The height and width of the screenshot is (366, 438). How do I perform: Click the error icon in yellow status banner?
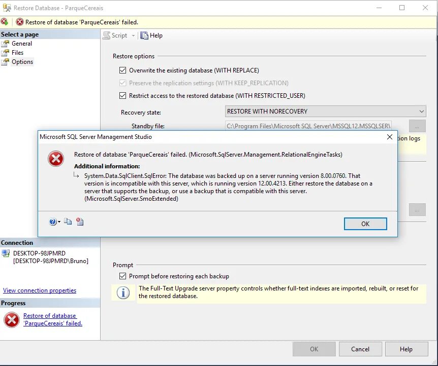point(19,22)
